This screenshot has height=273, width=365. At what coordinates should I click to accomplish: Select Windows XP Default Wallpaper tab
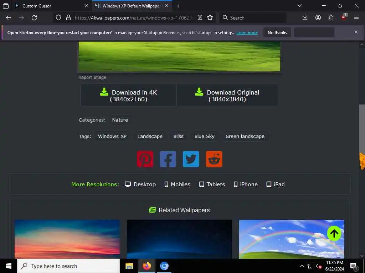click(132, 6)
